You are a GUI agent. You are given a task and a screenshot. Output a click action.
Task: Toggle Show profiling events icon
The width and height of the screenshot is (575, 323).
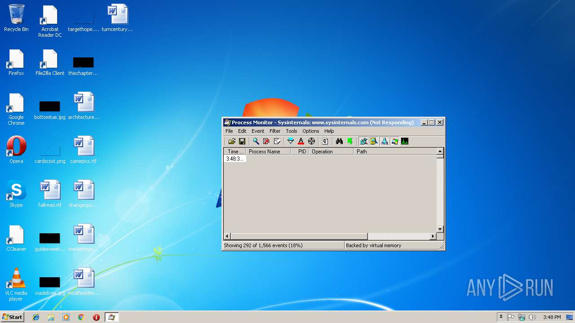405,141
